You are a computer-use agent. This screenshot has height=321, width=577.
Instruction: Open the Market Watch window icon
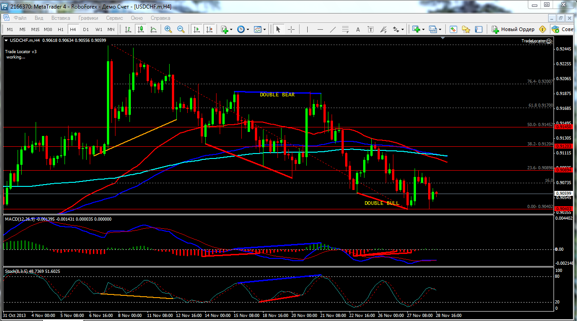point(453,29)
